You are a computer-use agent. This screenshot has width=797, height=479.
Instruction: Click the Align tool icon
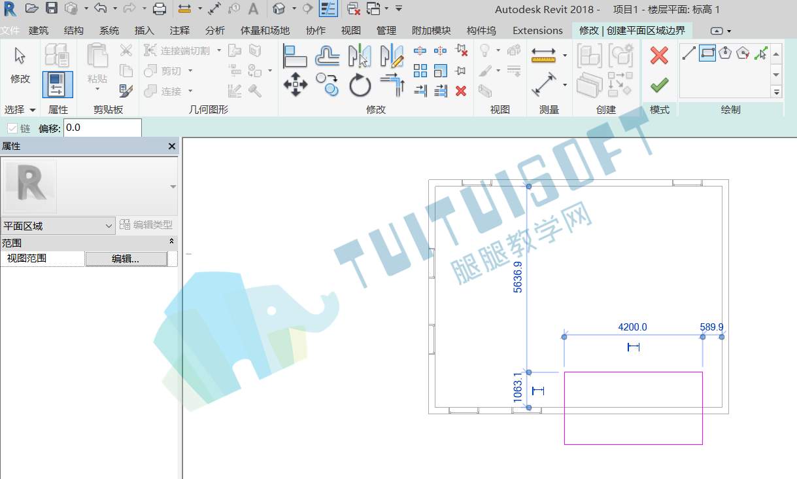[296, 56]
